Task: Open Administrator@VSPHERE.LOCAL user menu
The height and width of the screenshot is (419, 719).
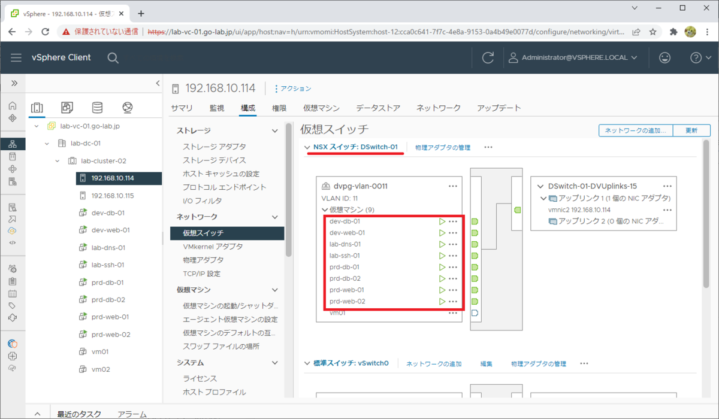Action: (573, 57)
